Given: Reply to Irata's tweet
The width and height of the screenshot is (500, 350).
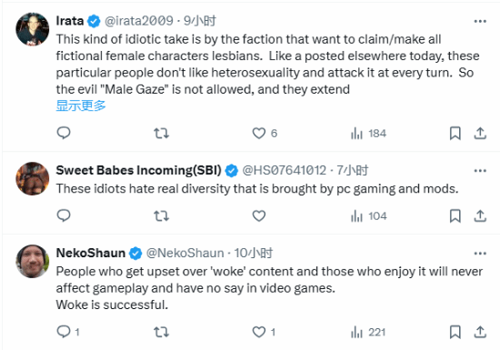Looking at the screenshot, I should point(64,133).
